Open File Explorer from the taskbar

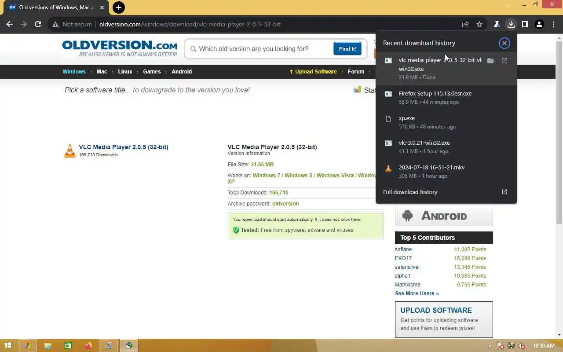click(x=48, y=345)
